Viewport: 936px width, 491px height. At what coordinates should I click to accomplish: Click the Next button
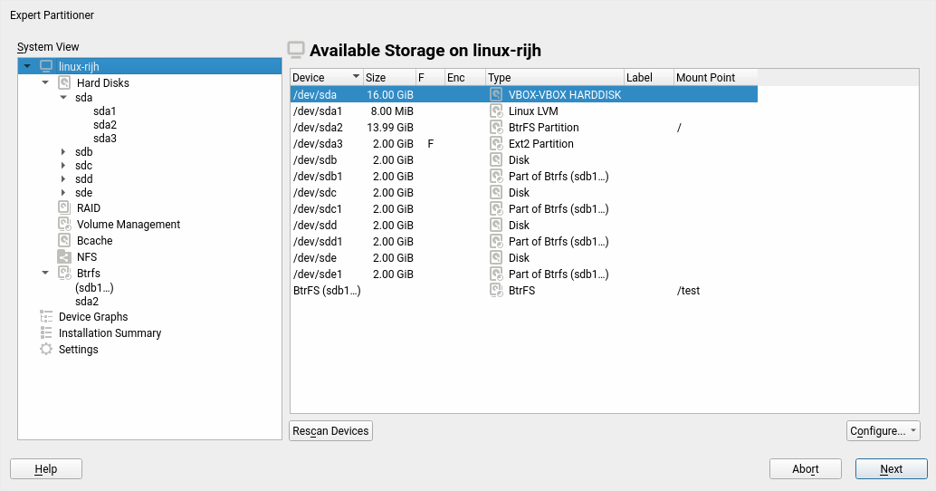tap(891, 469)
